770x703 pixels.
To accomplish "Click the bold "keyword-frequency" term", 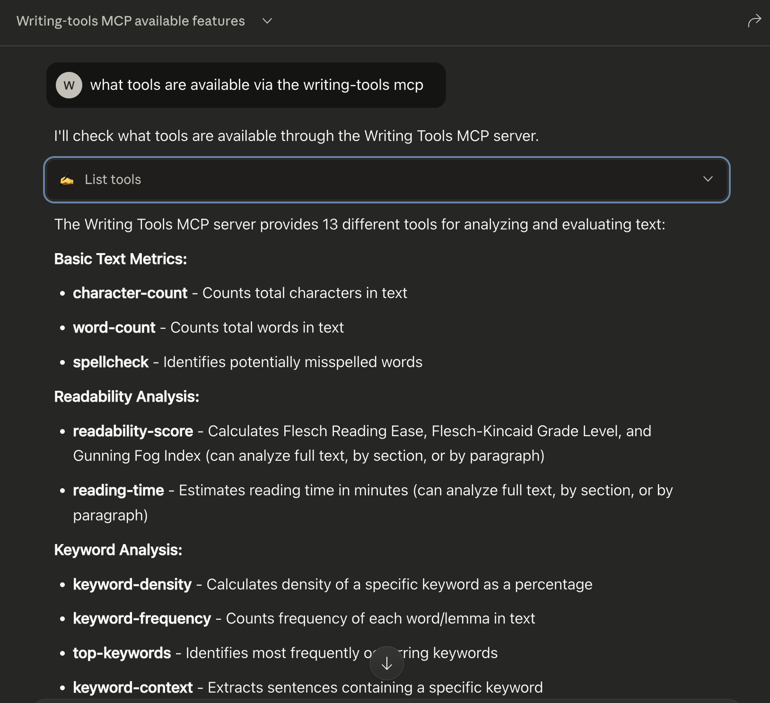I will point(142,618).
